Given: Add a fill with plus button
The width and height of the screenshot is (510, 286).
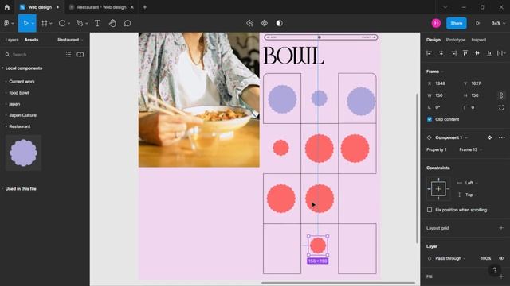Looking at the screenshot, I should tap(501, 276).
